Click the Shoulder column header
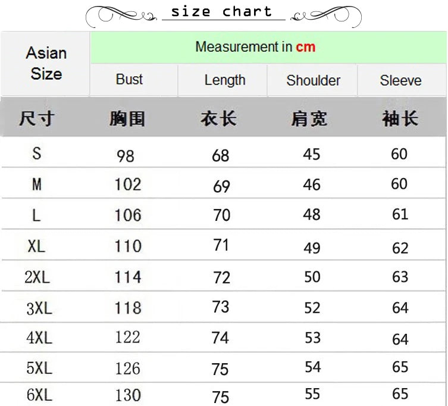Viewport: 448px width, 406px height. pos(313,80)
